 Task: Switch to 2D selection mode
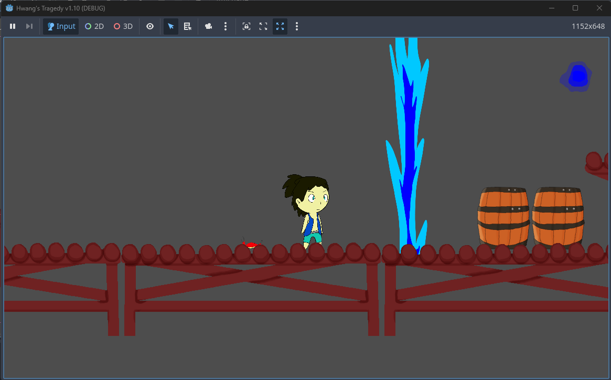click(x=94, y=26)
